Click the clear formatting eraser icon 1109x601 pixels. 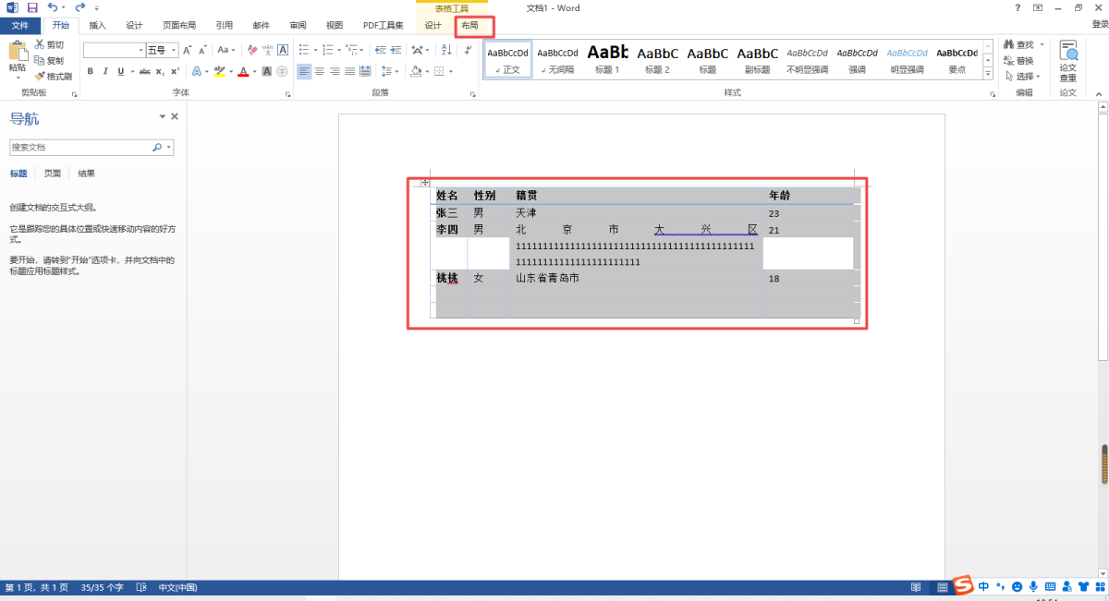[252, 50]
